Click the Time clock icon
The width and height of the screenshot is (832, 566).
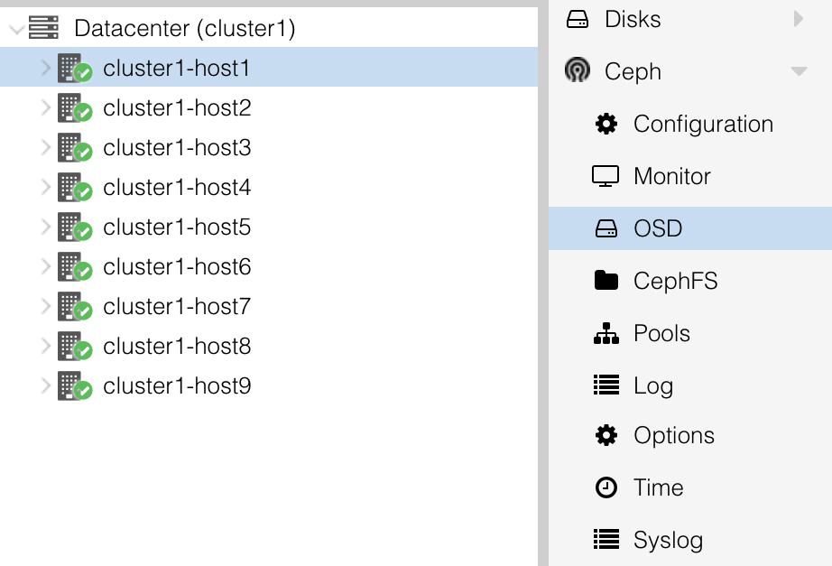pyautogui.click(x=606, y=487)
